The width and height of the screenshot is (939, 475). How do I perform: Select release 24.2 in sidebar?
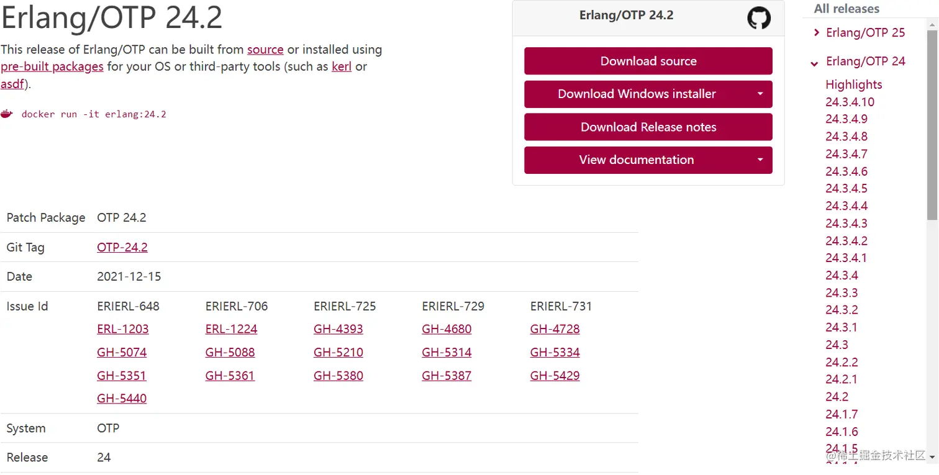coord(837,397)
